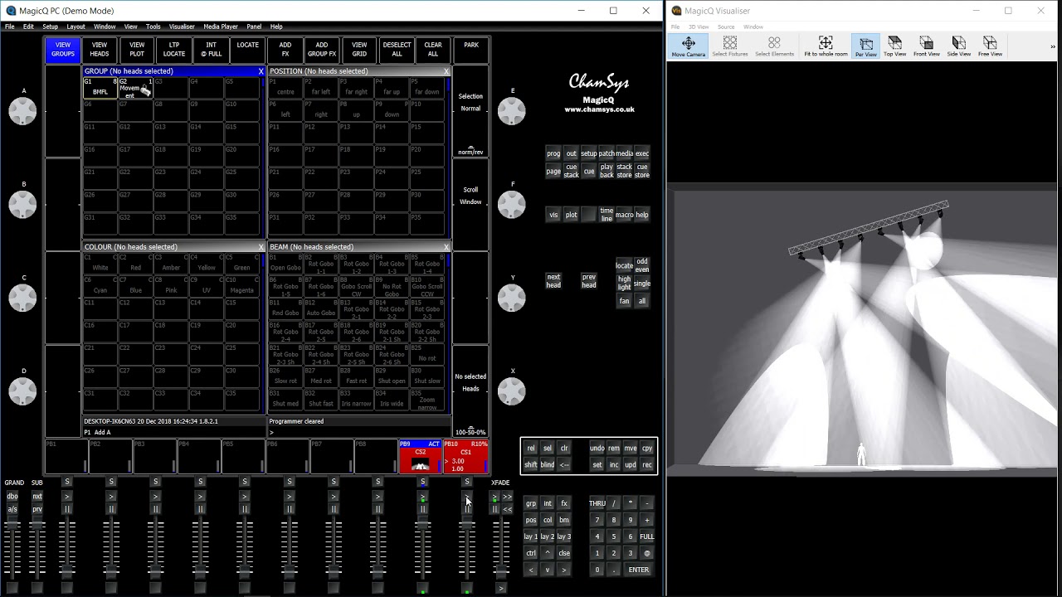Click CLEAR ALL soft button
This screenshot has width=1062, height=597.
[433, 50]
